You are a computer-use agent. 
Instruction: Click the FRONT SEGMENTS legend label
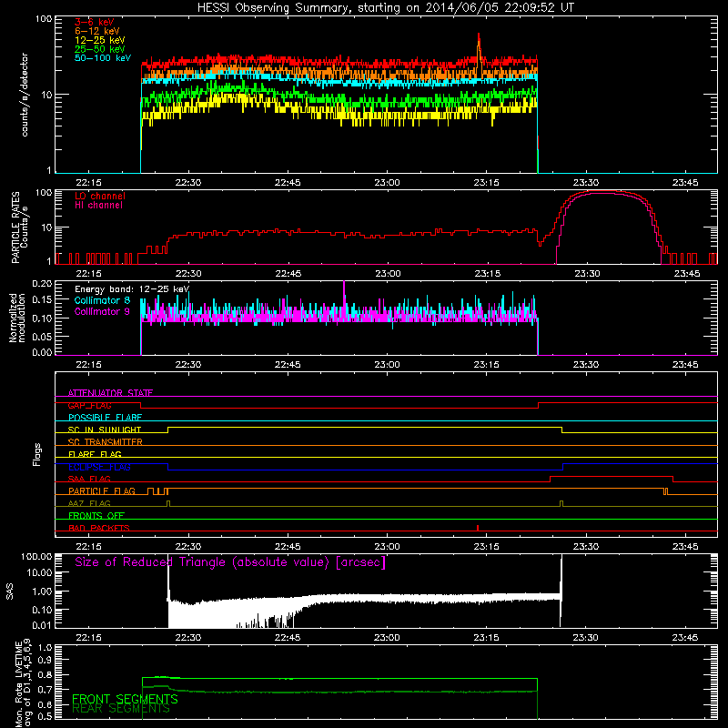[125, 699]
